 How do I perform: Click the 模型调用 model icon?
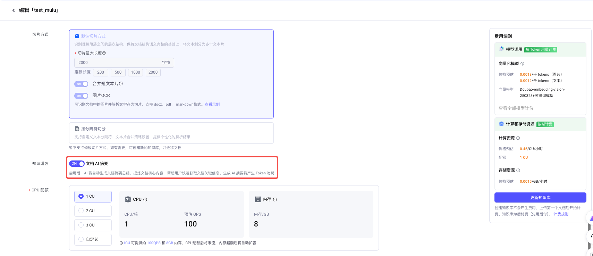pos(501,49)
